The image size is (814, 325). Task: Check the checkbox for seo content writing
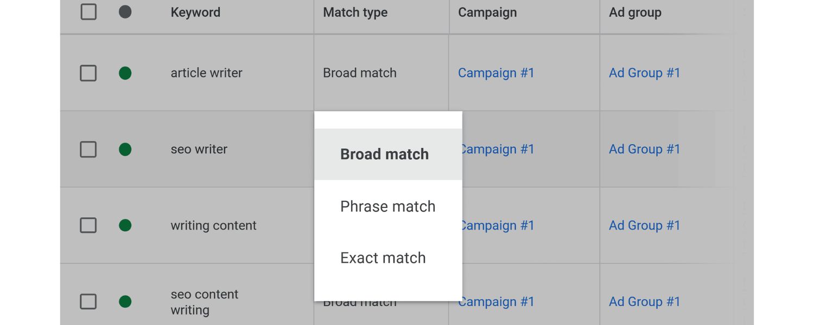88,302
